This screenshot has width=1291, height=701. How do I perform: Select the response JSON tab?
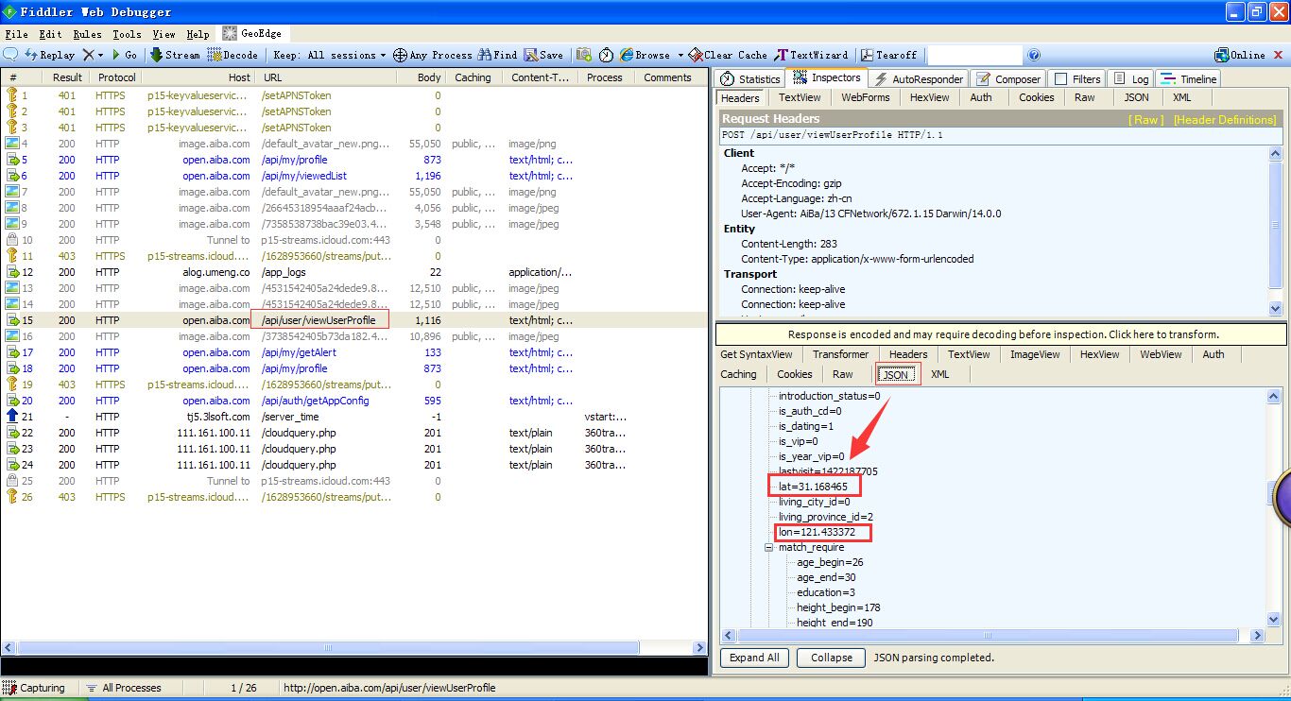896,374
